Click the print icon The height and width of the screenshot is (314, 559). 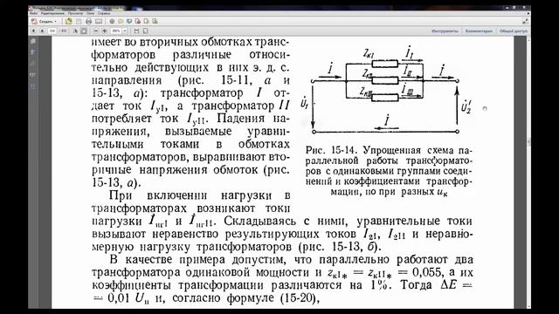[89, 21]
